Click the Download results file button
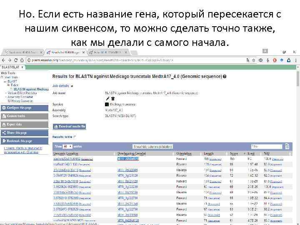The width and height of the screenshot is (300, 225). click(70, 127)
